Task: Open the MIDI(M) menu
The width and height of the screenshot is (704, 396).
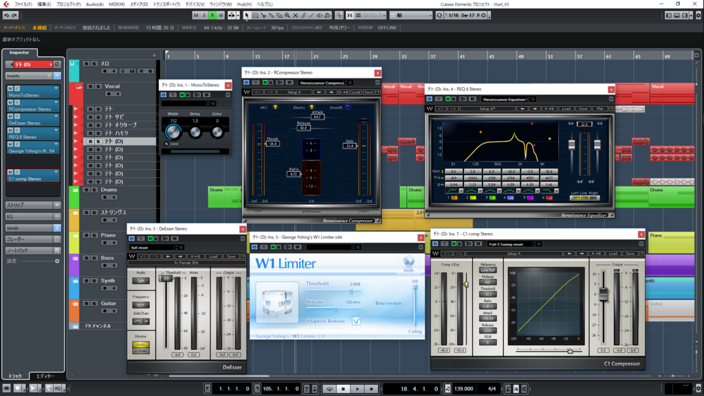Action: (117, 4)
